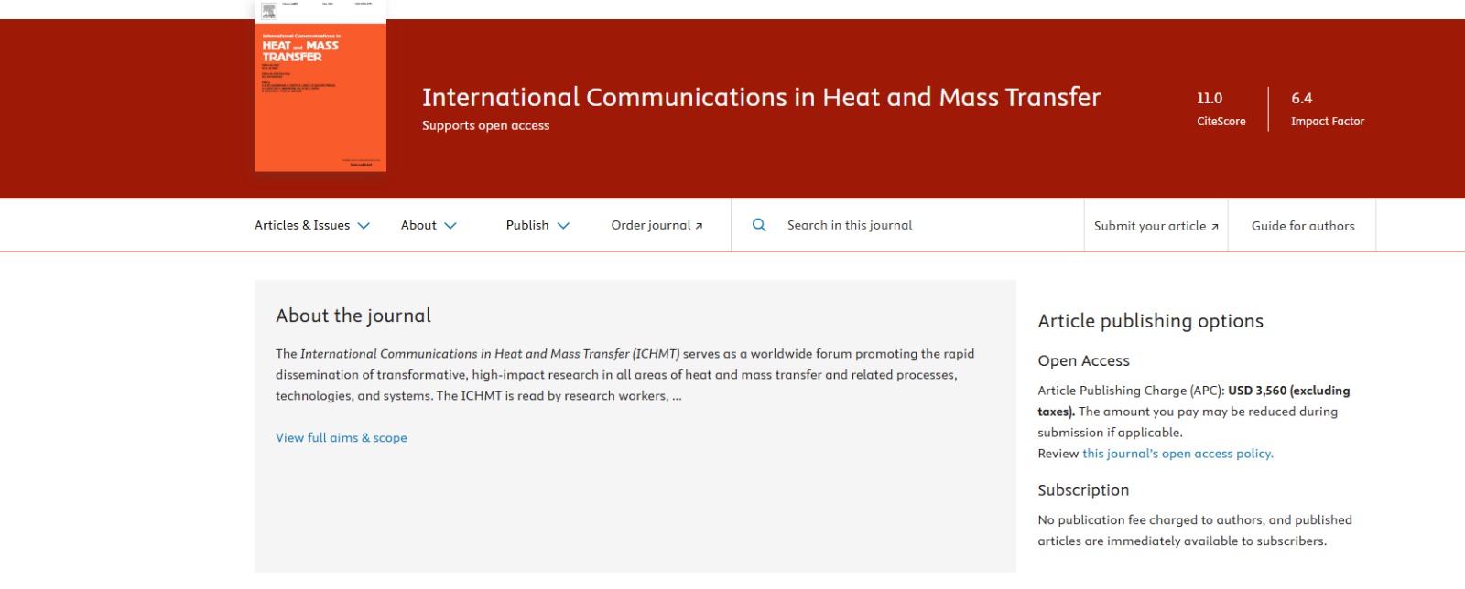The image size is (1465, 589).
Task: View full aims & scope
Action: click(342, 438)
